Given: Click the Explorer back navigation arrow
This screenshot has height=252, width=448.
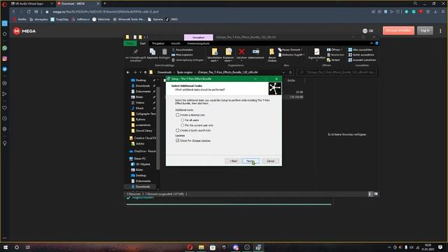Looking at the screenshot, I should tap(128, 72).
